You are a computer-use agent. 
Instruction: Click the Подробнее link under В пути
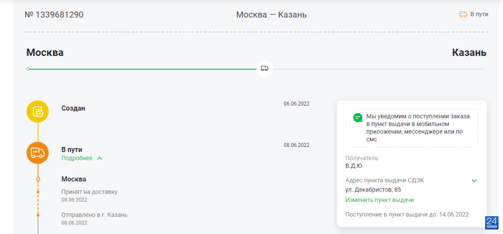point(77,158)
